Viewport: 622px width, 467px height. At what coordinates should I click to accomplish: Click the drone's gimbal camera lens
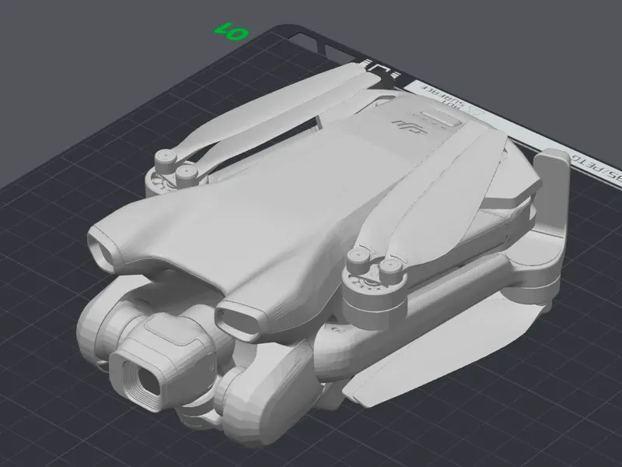(149, 380)
